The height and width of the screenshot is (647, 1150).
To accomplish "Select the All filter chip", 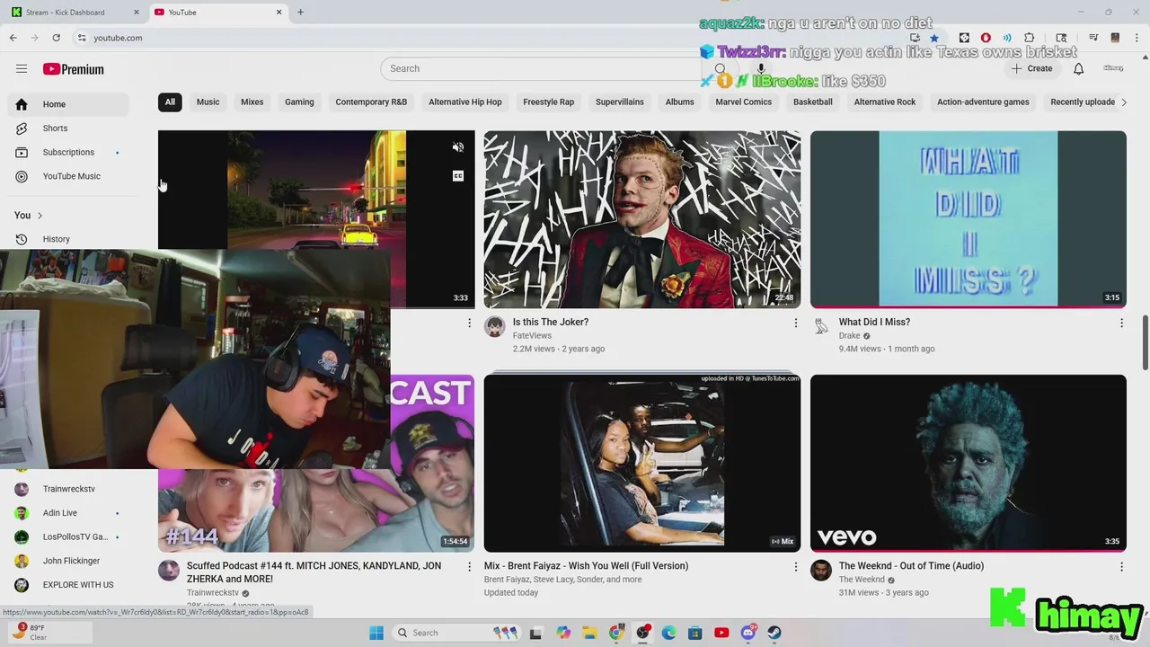I will pos(170,102).
